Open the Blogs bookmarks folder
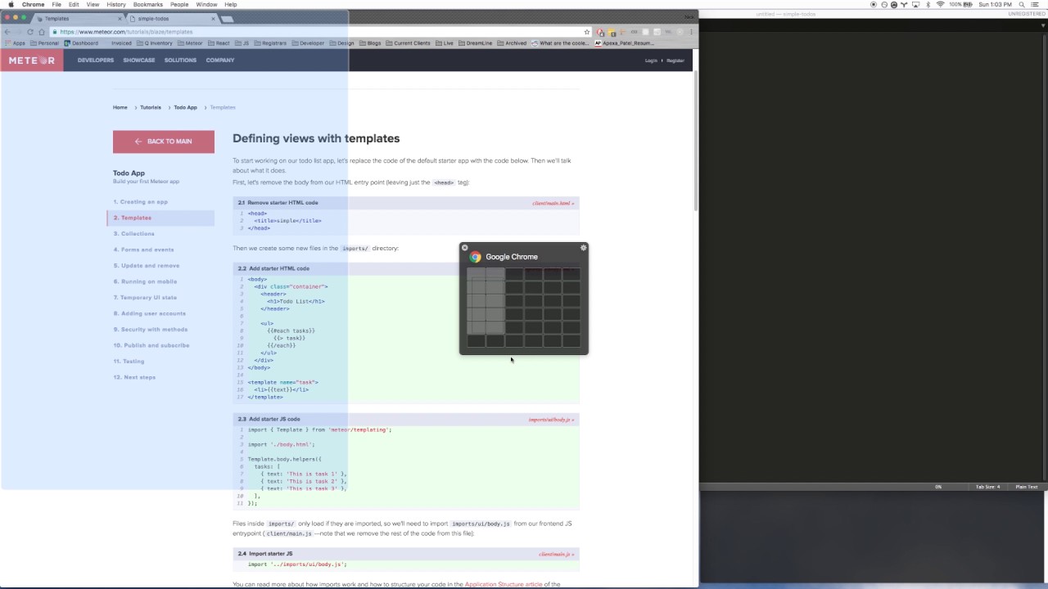 tap(370, 43)
